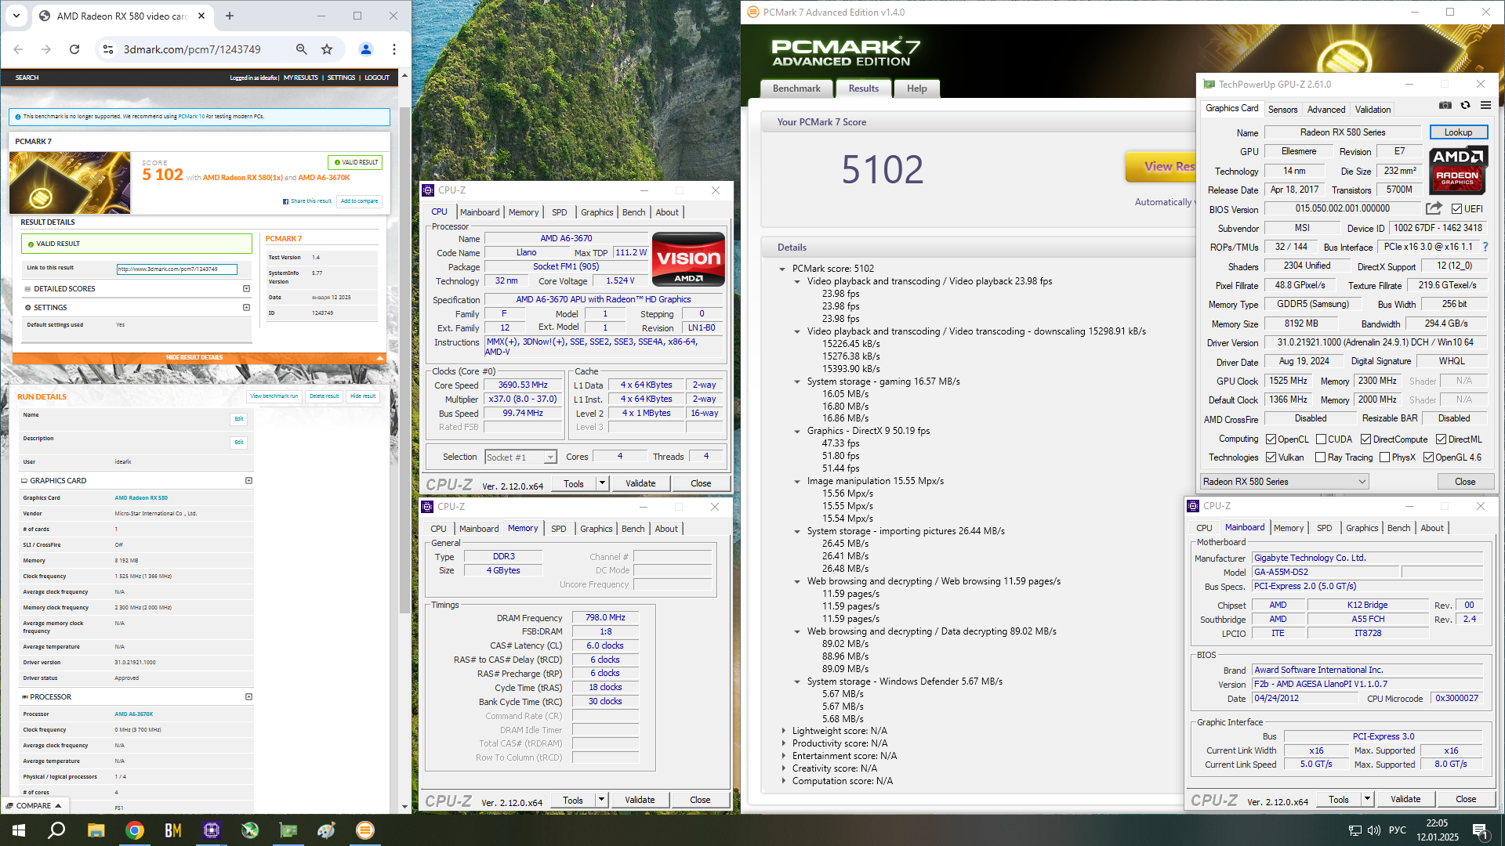Switch to the SPD tab in the top CPU-Z window

559,212
